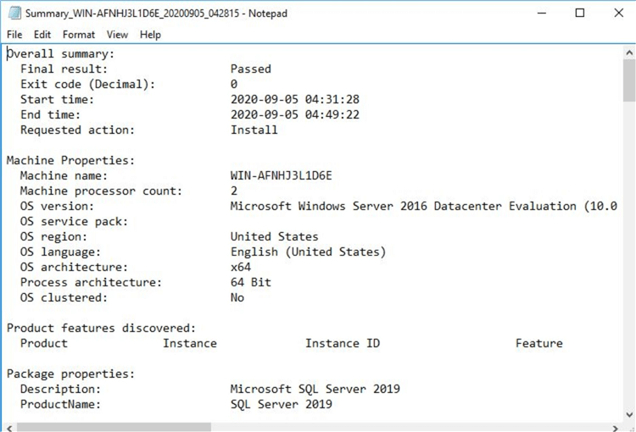Viewport: 636px width, 432px height.
Task: Open the File menu
Action: point(14,35)
